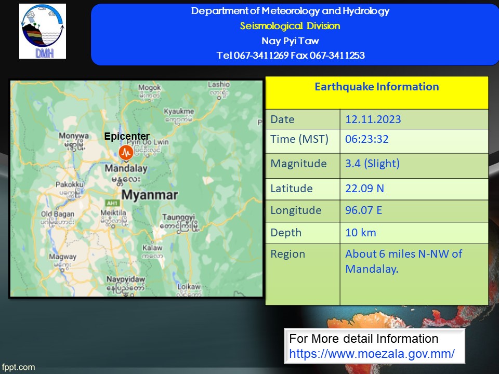This screenshot has width=499, height=374.
Task: Click the Time (MST) row label
Action: (299, 139)
